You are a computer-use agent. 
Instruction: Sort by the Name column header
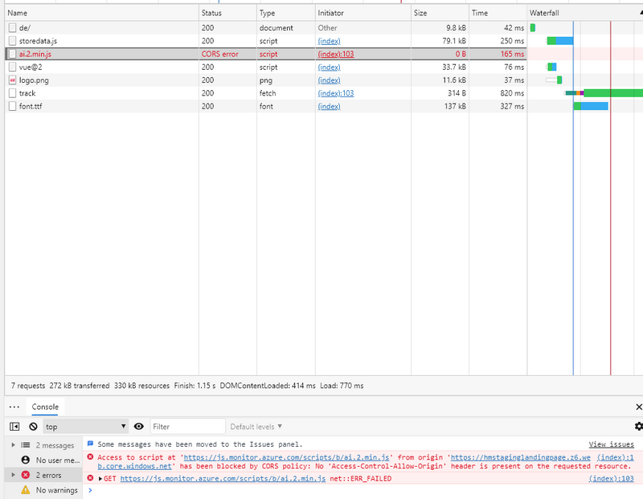point(102,13)
